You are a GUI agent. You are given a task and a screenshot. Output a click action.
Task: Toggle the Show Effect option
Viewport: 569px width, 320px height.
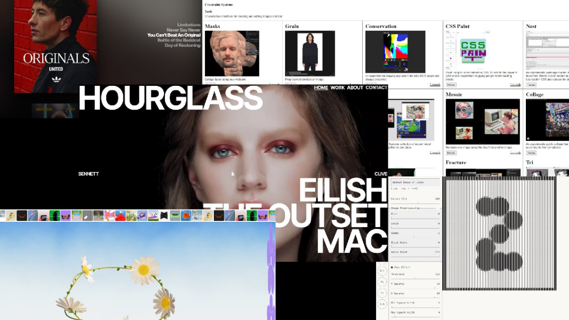401,267
